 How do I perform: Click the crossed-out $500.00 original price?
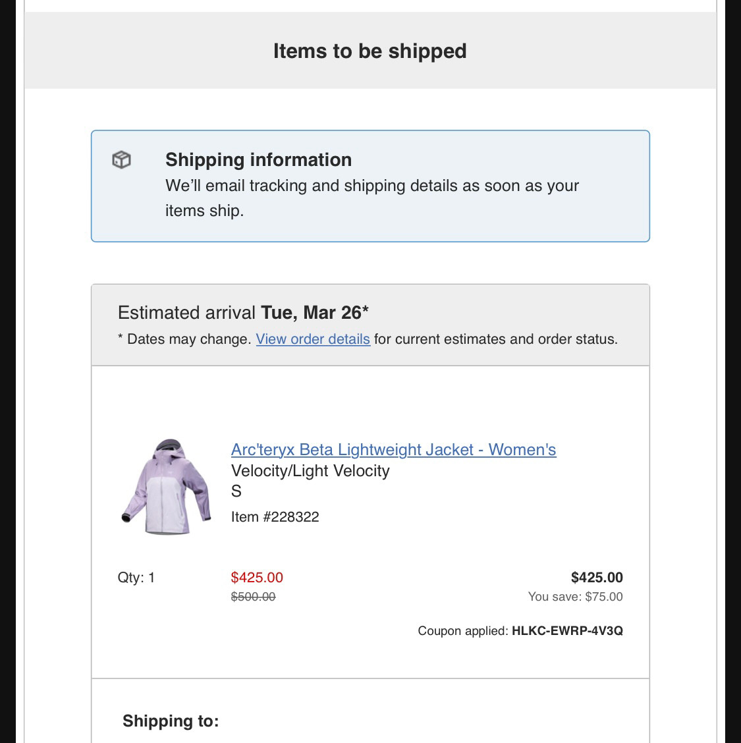(253, 597)
